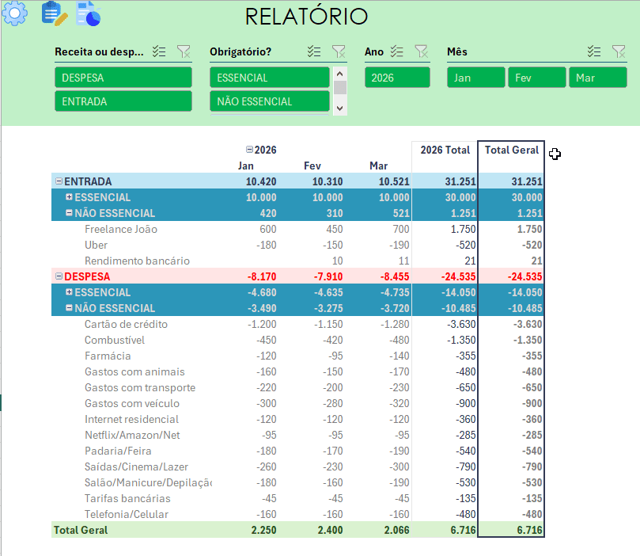Open the settings gear icon

(x=13, y=13)
